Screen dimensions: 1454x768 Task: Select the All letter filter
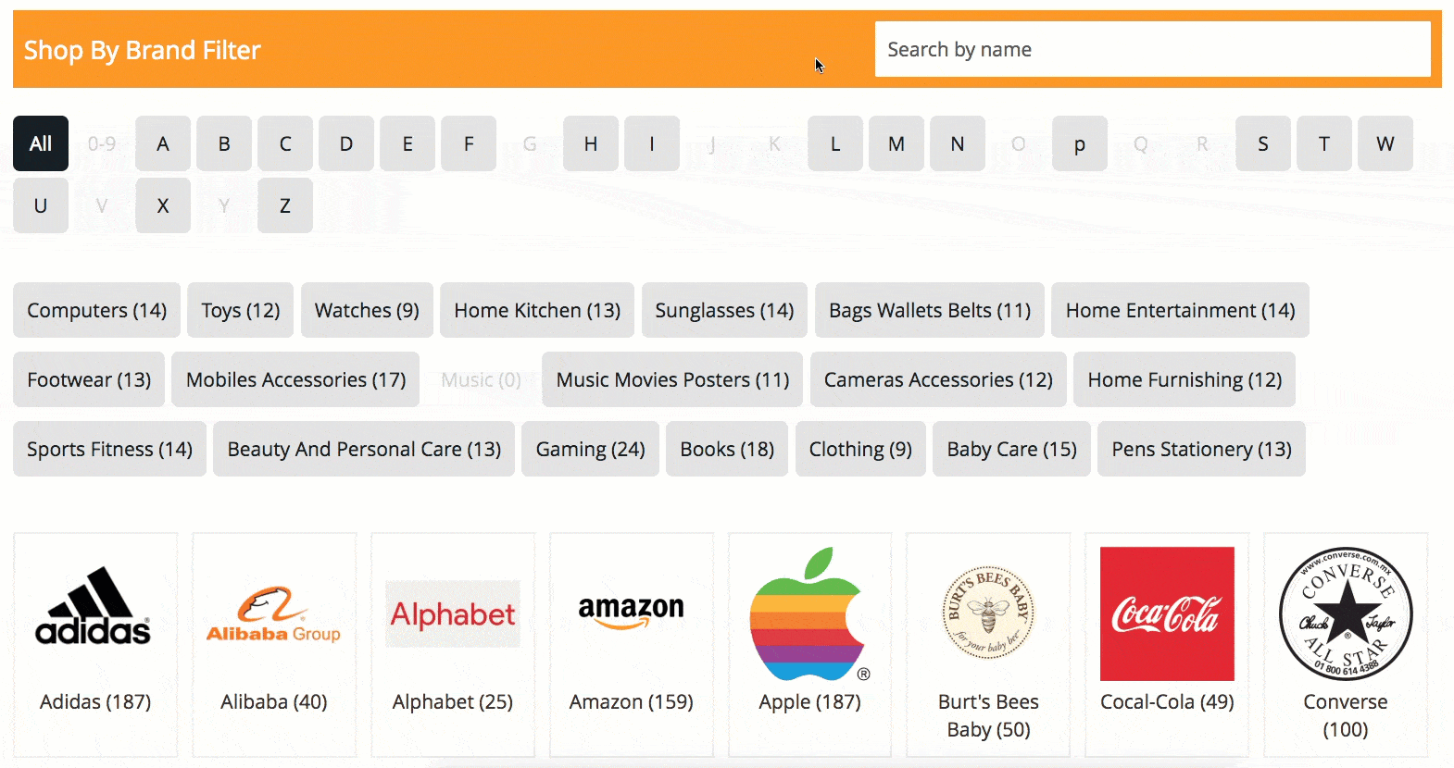(41, 143)
